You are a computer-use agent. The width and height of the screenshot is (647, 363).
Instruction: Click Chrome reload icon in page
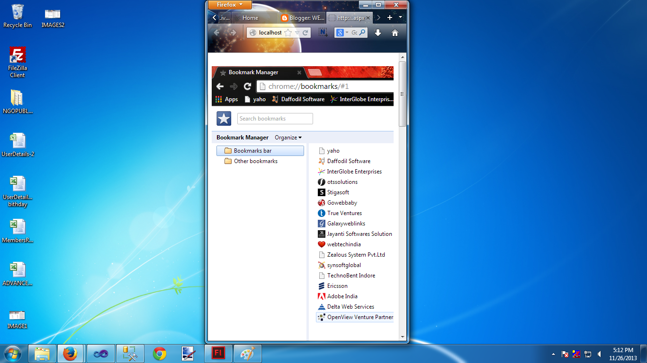click(x=247, y=86)
